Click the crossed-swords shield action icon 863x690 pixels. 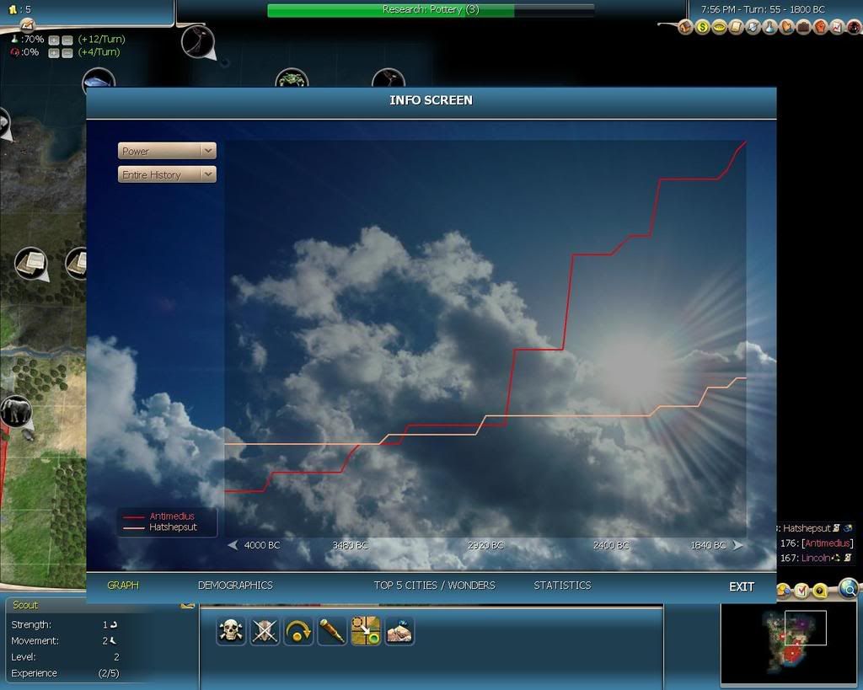[265, 630]
